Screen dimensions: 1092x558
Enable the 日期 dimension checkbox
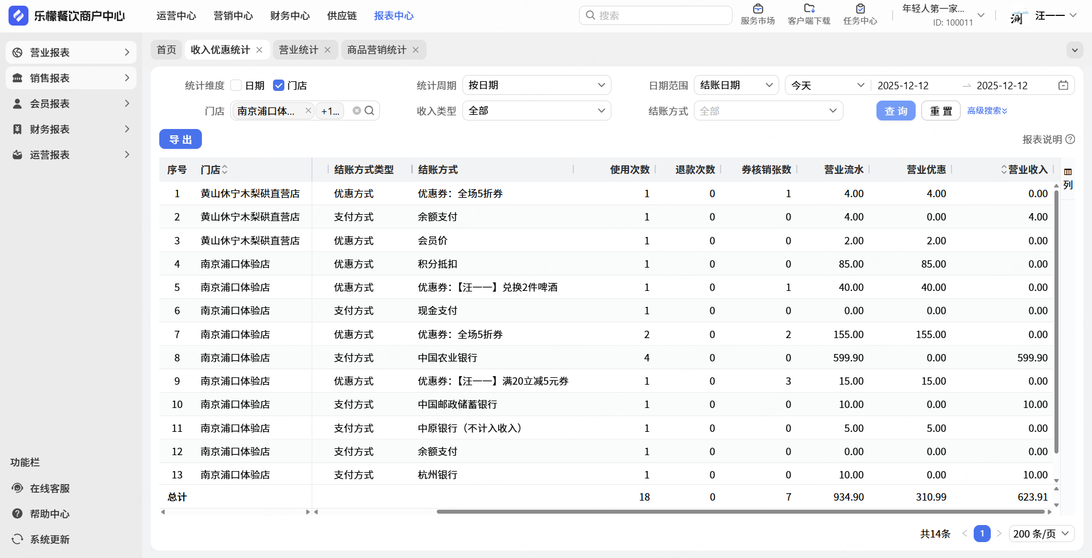coord(237,85)
